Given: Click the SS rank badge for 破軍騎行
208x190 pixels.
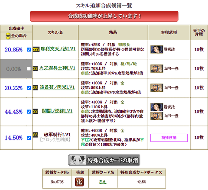Looking at the screenshot, I should (35, 135).
